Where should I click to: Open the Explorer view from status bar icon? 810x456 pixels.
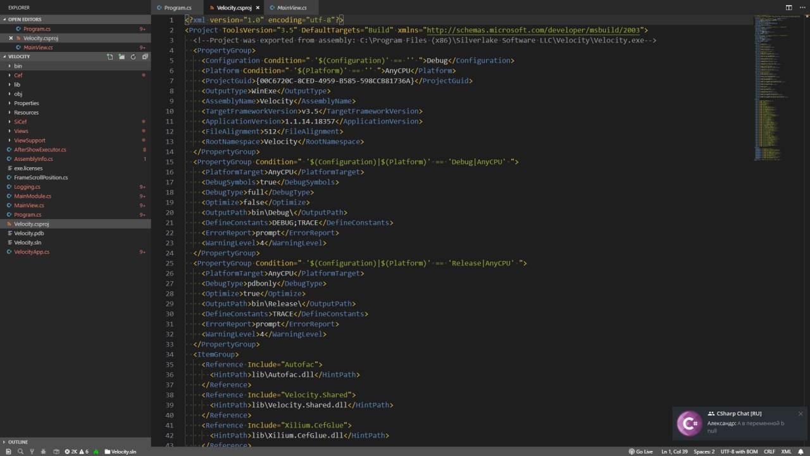(x=9, y=452)
